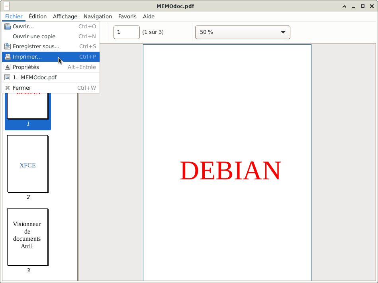Image resolution: width=378 pixels, height=283 pixels.
Task: Choose Fermer to close the document
Action: click(51, 88)
